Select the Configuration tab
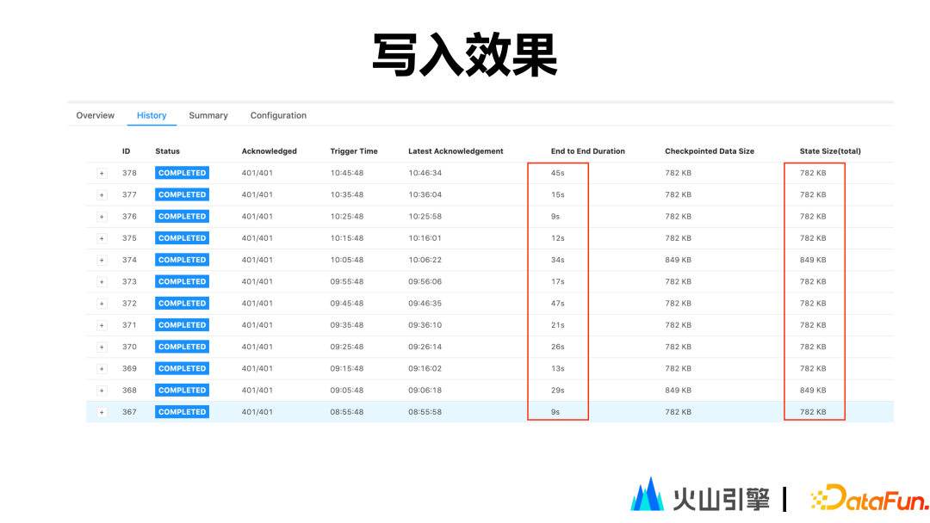The image size is (930, 523). [x=278, y=115]
